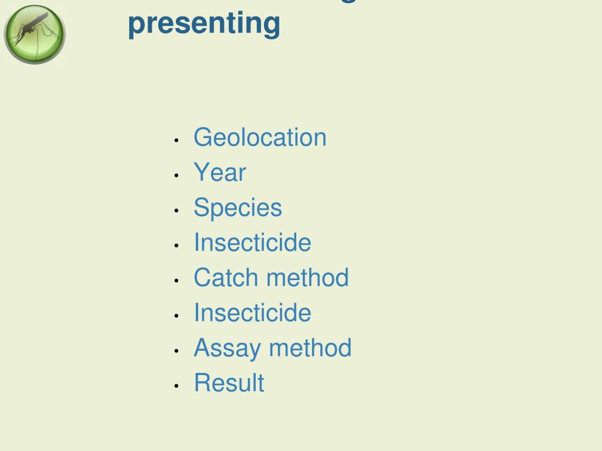Click the bullet point beside Result
The image size is (602, 451).
pos(176,386)
